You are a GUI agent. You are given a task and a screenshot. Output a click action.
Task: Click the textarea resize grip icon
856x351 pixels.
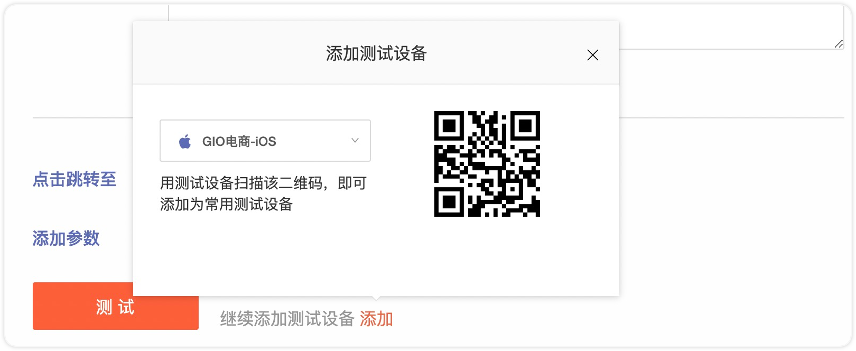point(839,44)
